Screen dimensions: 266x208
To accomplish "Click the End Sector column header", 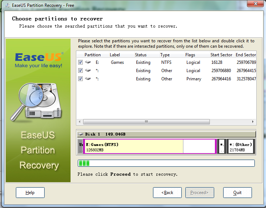I will tap(245, 55).
